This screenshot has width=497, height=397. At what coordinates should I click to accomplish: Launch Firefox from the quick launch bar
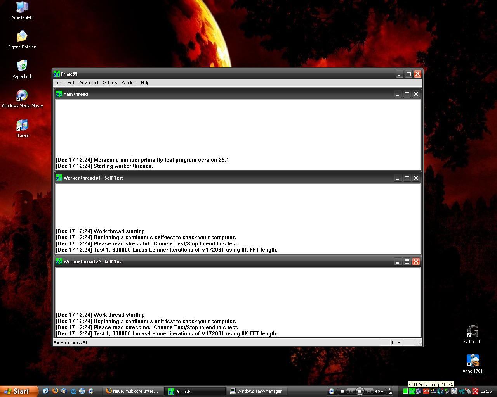point(55,391)
